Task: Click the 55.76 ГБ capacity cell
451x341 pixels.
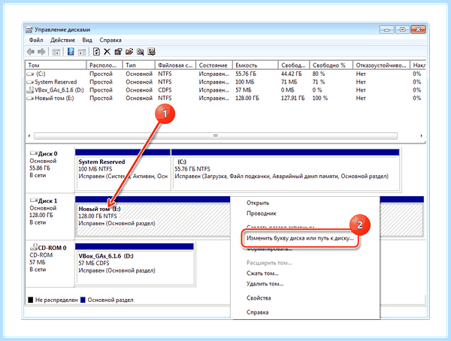Action: (x=246, y=74)
